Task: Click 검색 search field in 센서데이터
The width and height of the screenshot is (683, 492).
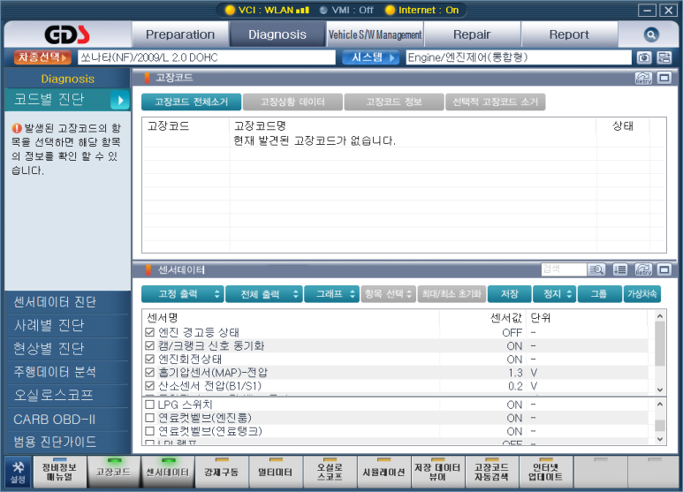Action: (x=564, y=269)
